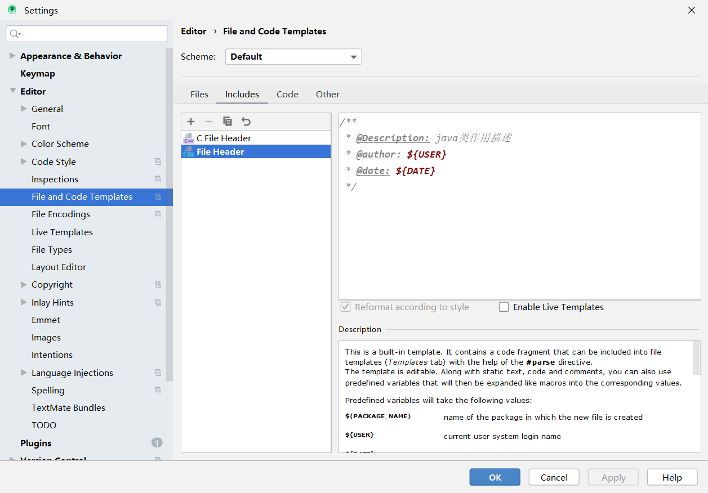Select the Includes tab
This screenshot has width=708, height=493.
click(242, 95)
